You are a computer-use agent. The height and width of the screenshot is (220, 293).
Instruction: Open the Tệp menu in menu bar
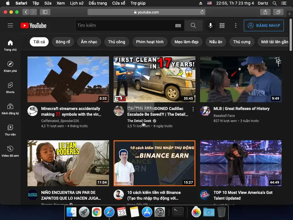pyautogui.click(x=36, y=3)
